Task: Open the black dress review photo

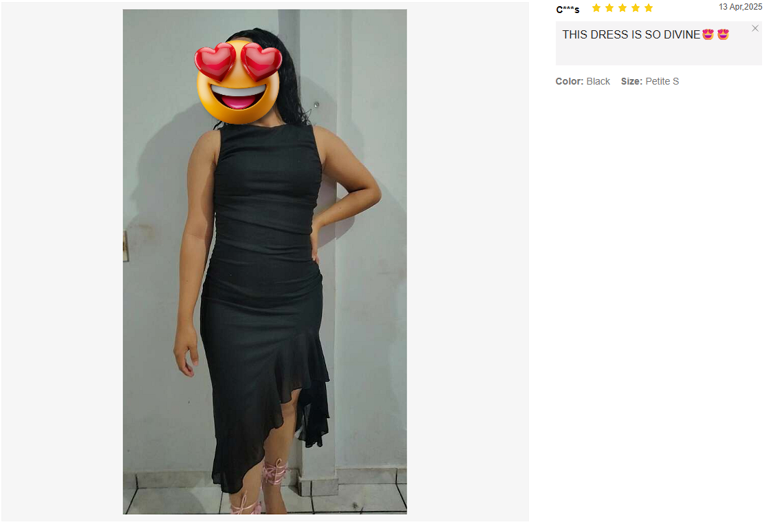Action: [265, 262]
